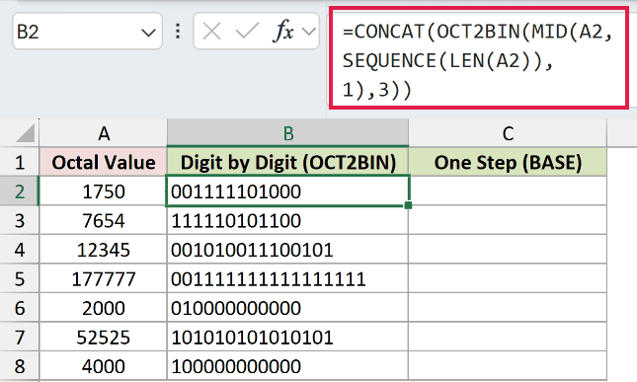The width and height of the screenshot is (637, 382).
Task: Select column C header
Action: [x=508, y=132]
